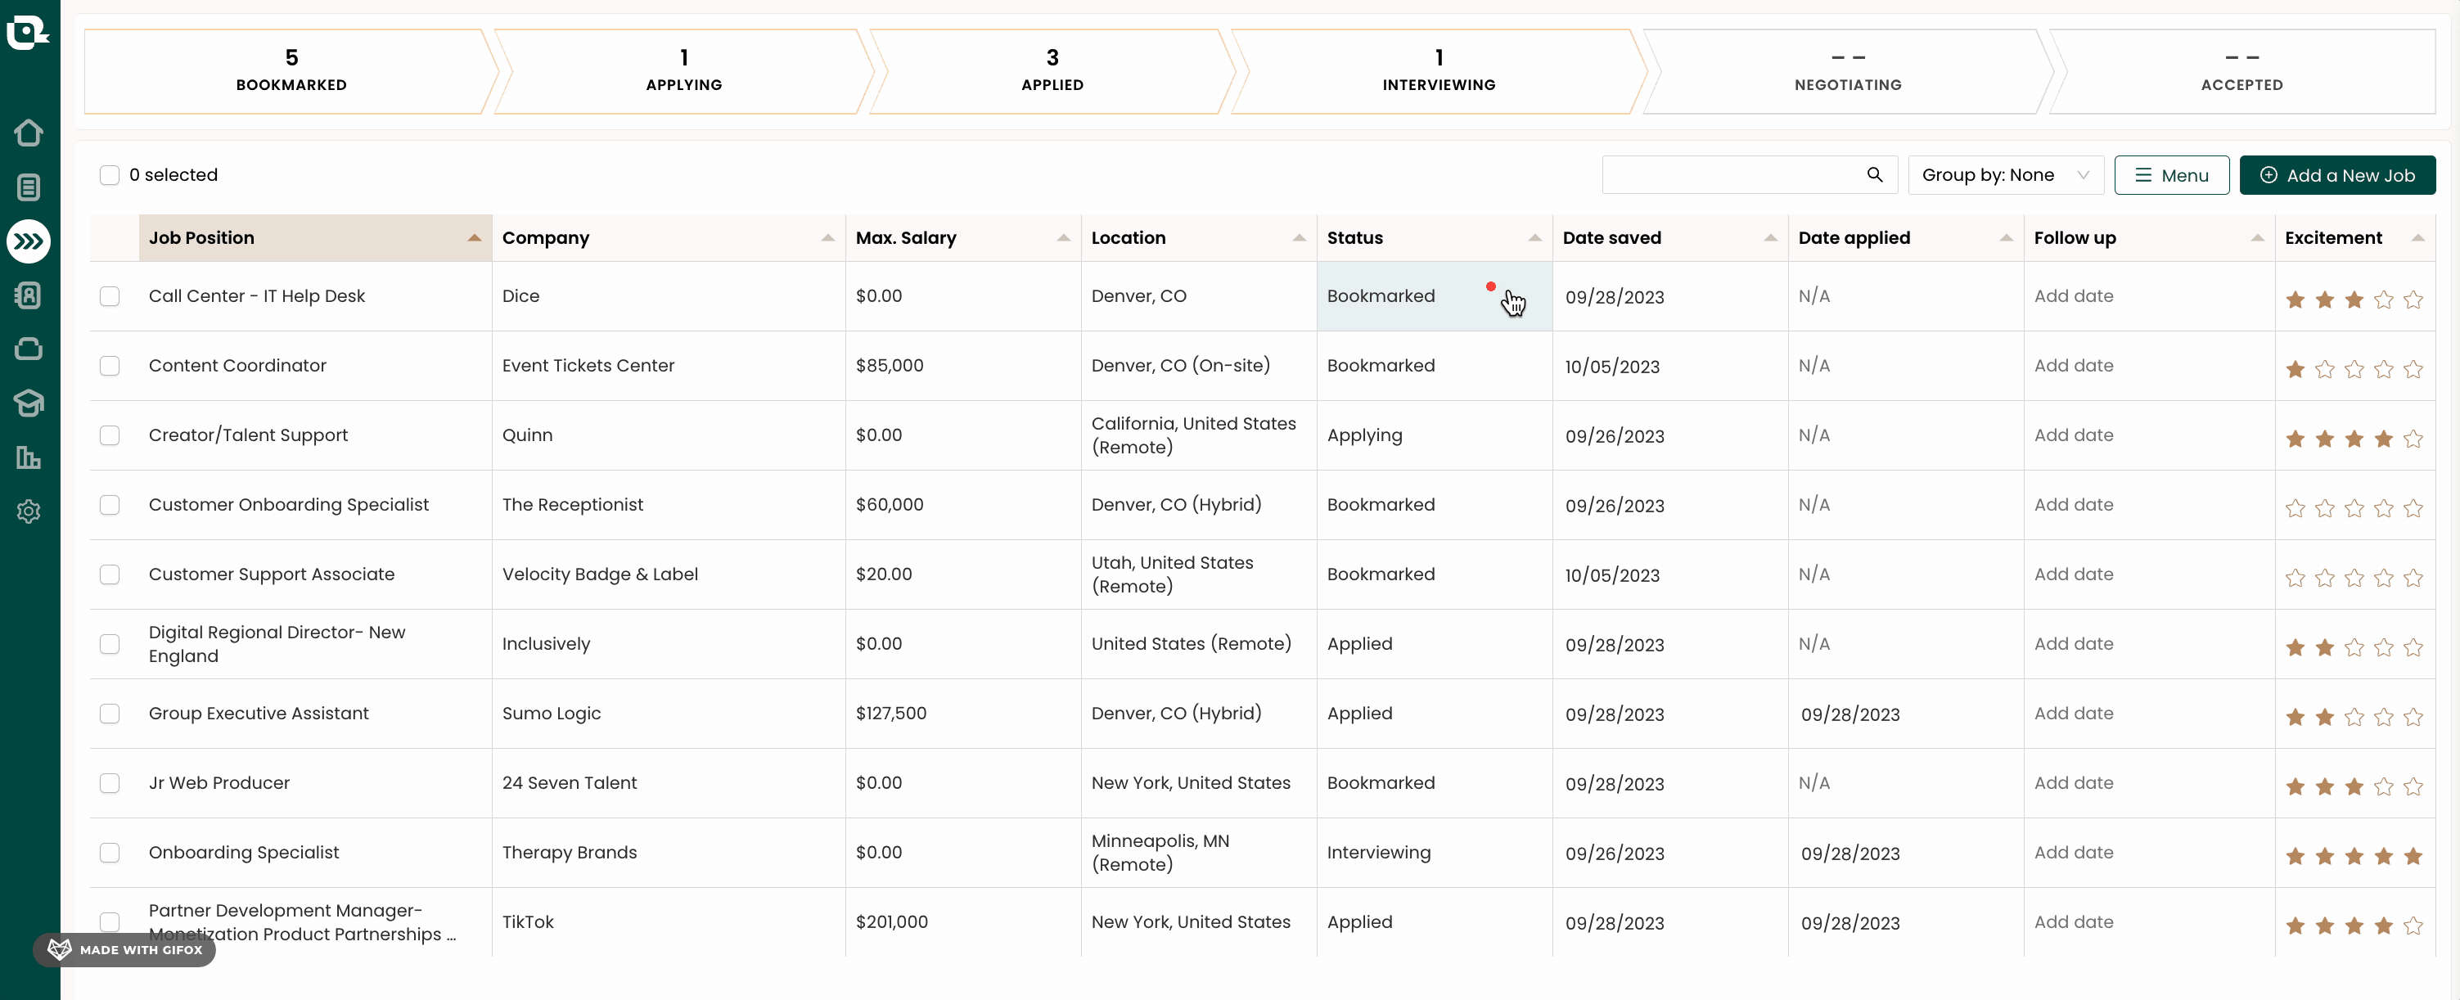Screen dimensions: 2460x1000
Task: Click the graduation cap sidebar icon
Action: click(x=29, y=403)
